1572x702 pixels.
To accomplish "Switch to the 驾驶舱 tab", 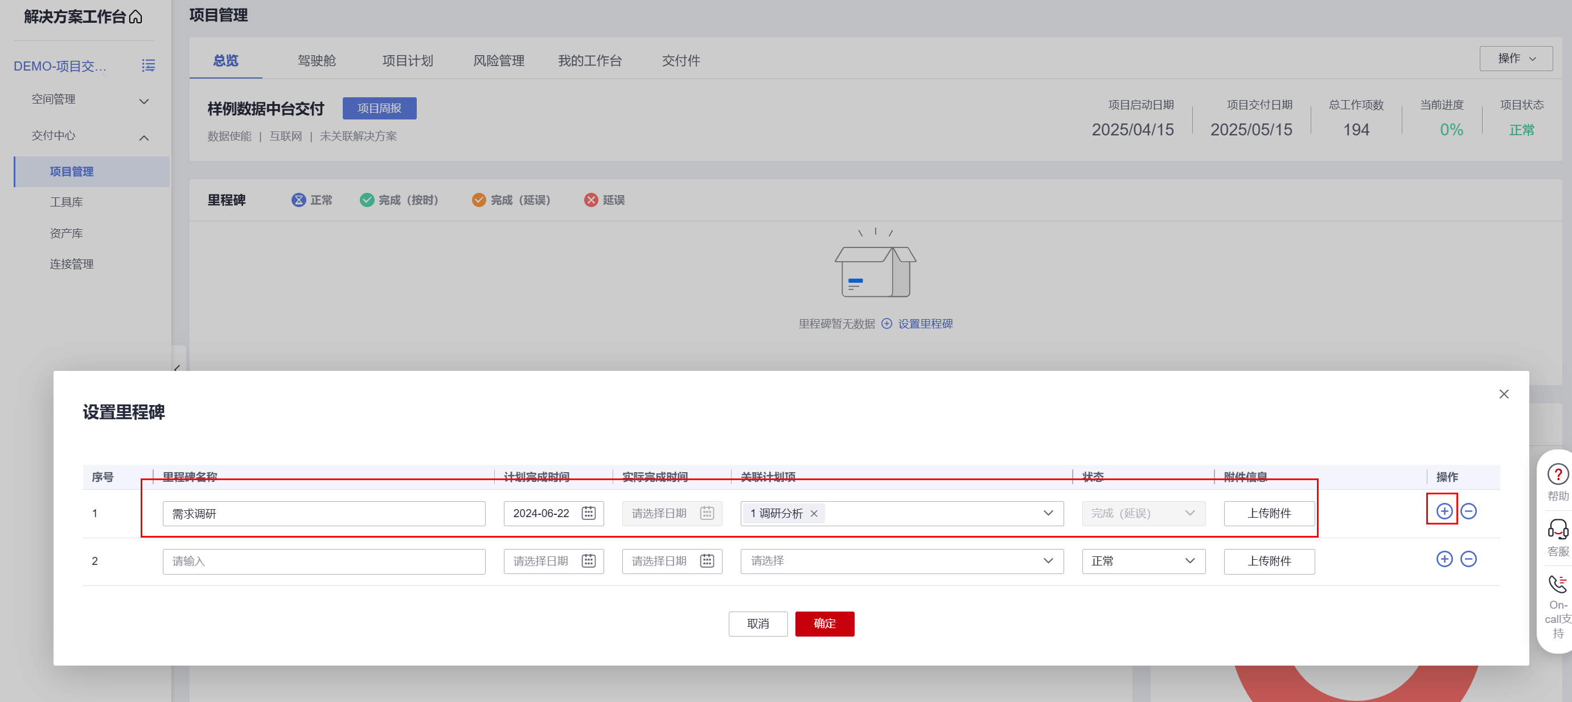I will 317,60.
